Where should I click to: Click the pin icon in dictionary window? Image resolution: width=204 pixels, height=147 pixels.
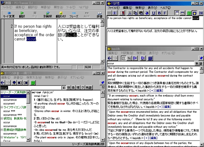point(102,83)
